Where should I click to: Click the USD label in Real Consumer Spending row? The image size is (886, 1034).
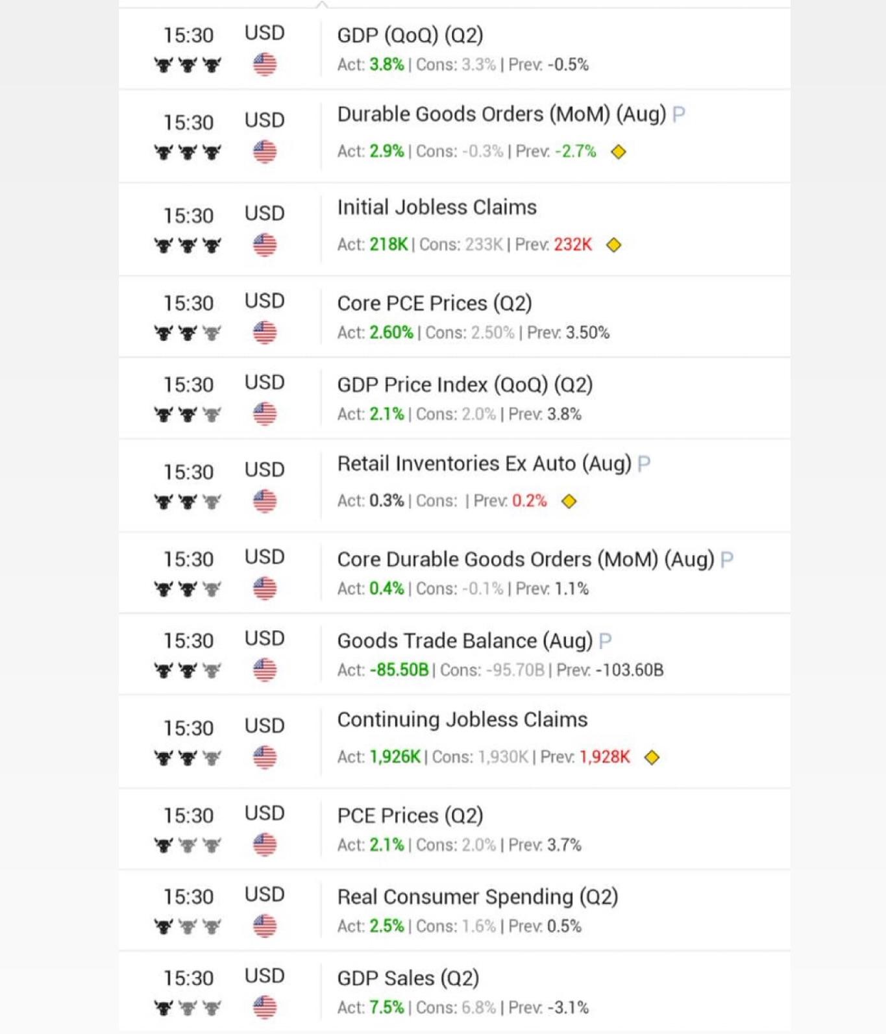coord(264,894)
